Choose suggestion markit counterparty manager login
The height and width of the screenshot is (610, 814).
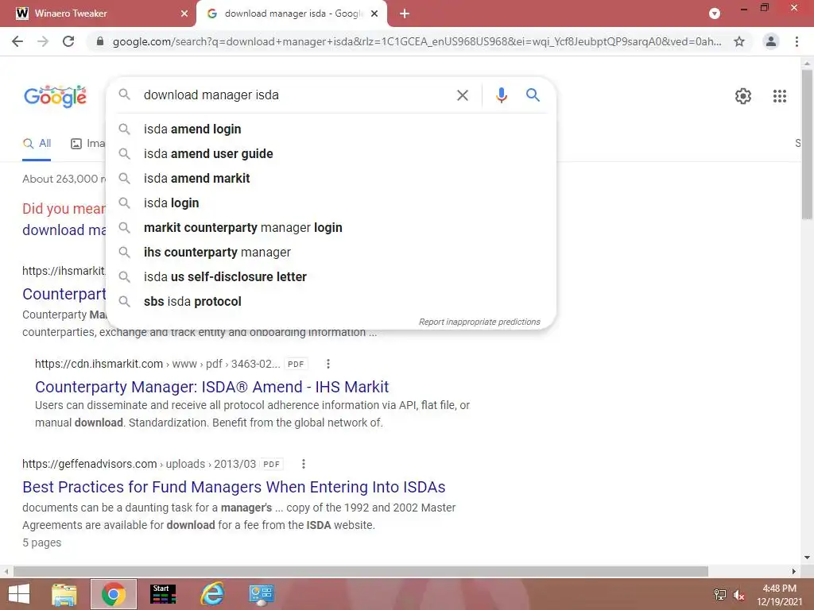[x=331, y=228]
